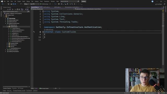Screen dimensions: 167x94
Task: Pin the CustomClaims.cs tab
Action: [40, 7]
